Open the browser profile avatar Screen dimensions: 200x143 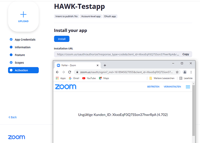(185, 72)
